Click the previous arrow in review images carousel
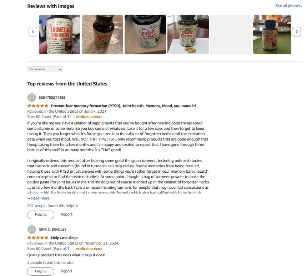The height and width of the screenshot is (276, 307). [33, 31]
